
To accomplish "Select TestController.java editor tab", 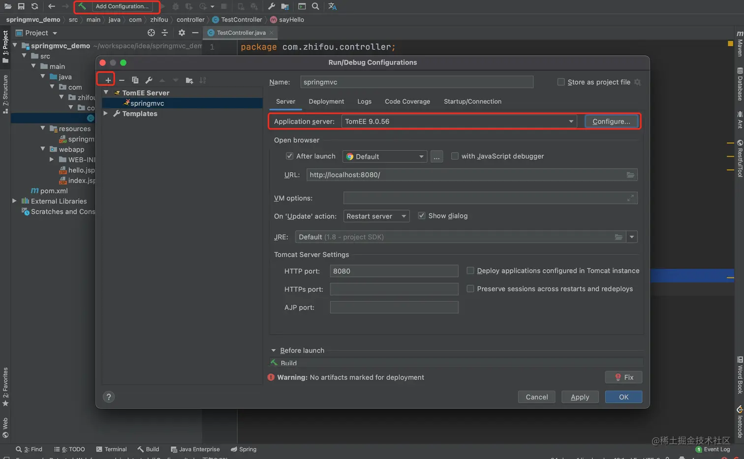I will 241,32.
